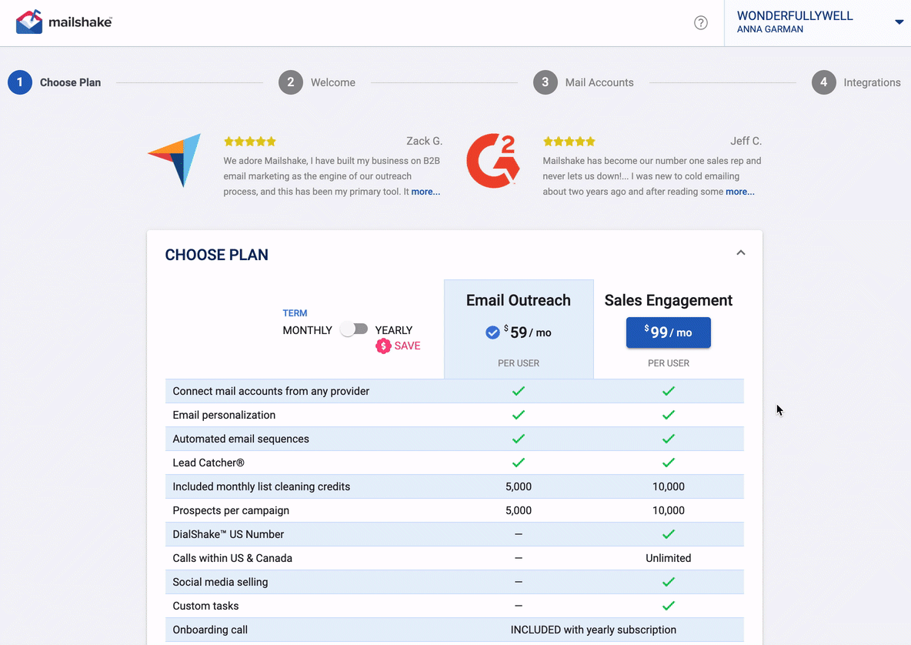Collapse the Choose Plan panel chevron
This screenshot has height=645, width=911.
click(741, 252)
